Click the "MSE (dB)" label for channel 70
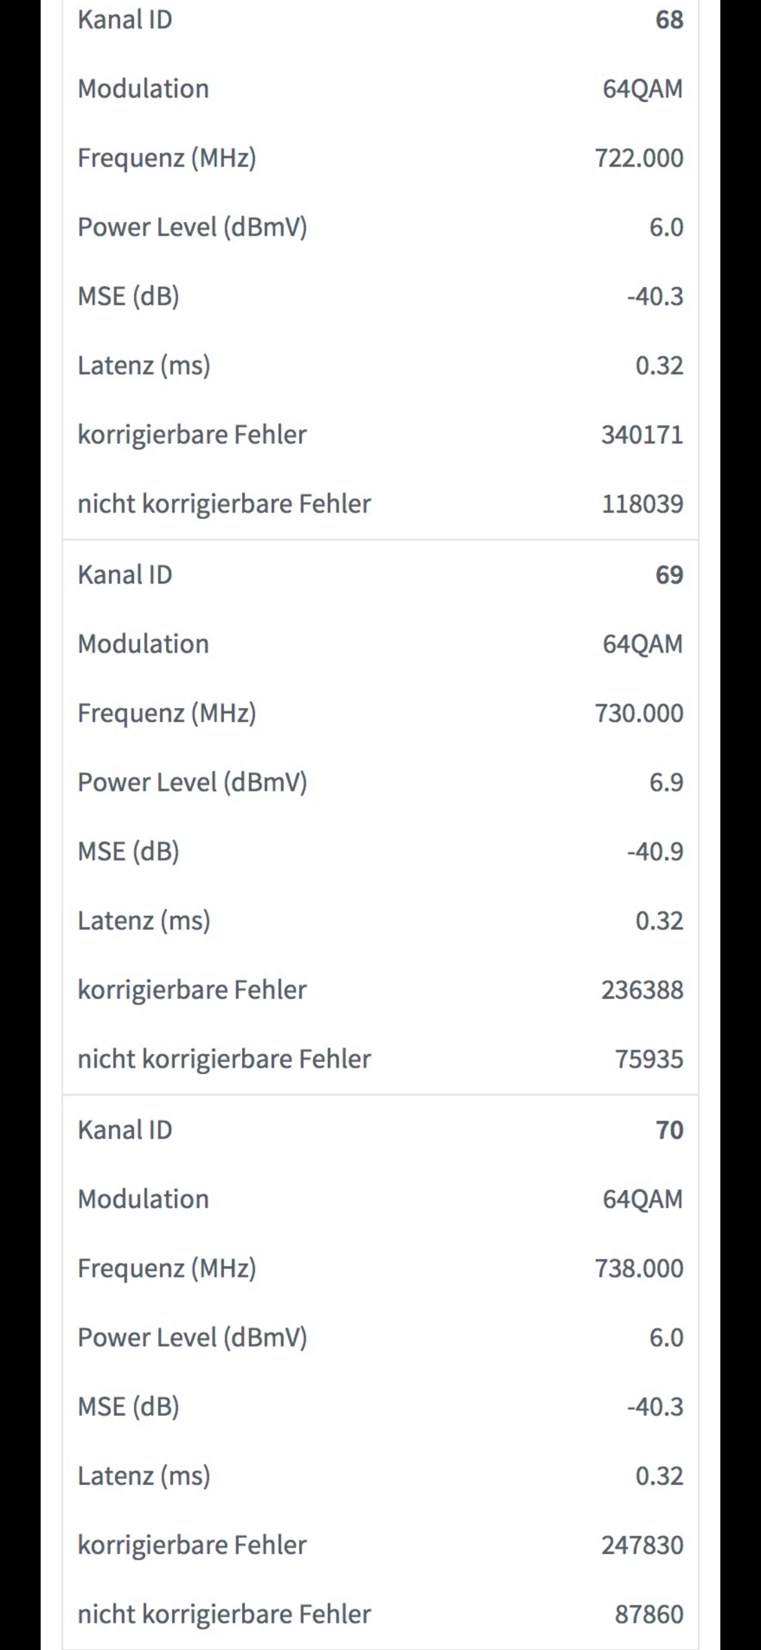This screenshot has width=761, height=1650. (x=128, y=1407)
